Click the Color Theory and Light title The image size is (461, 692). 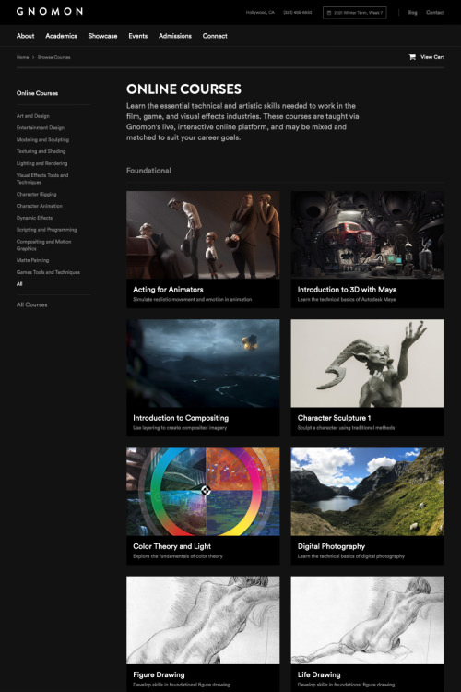[172, 546]
